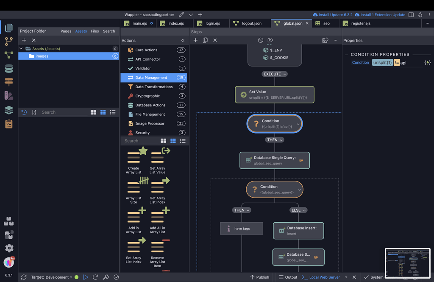Duplicate step using the Steps copy icon
Screen dimensions: 434x282
[x=205, y=40]
